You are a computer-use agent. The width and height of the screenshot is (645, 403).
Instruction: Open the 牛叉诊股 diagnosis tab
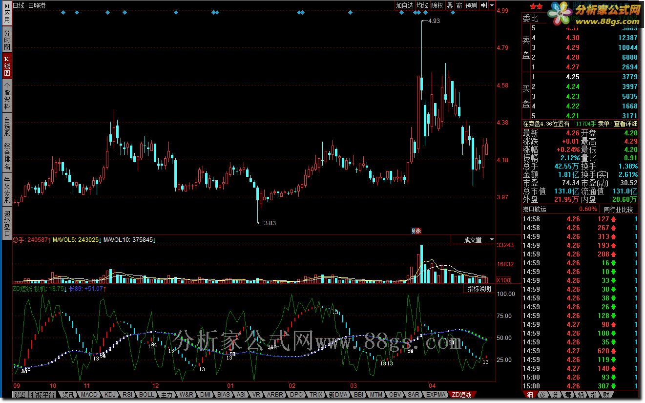6,190
